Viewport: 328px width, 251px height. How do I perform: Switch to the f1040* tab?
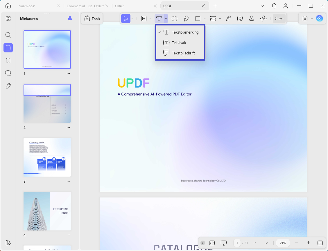click(x=120, y=6)
